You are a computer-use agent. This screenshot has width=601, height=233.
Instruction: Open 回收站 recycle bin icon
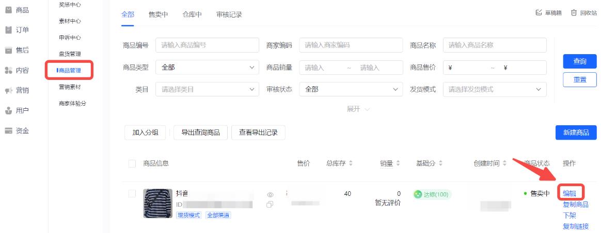pyautogui.click(x=574, y=12)
